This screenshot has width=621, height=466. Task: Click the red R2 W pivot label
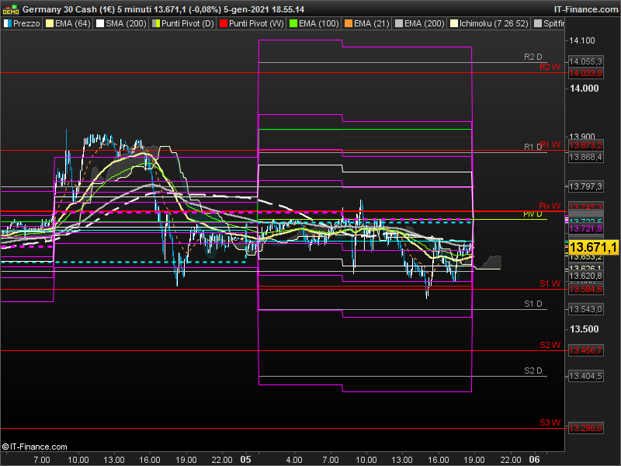550,67
